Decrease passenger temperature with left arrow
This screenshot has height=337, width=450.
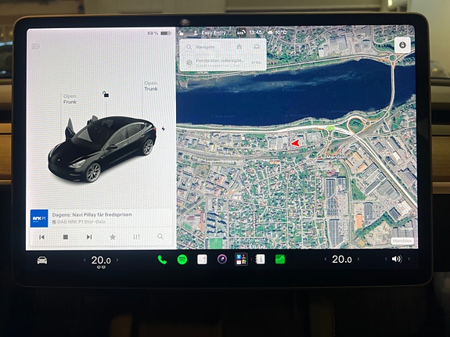coord(326,260)
